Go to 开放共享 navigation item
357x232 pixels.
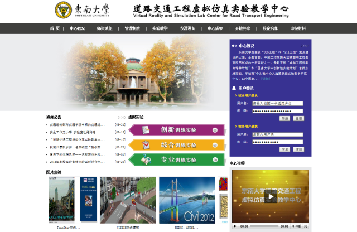[243, 28]
